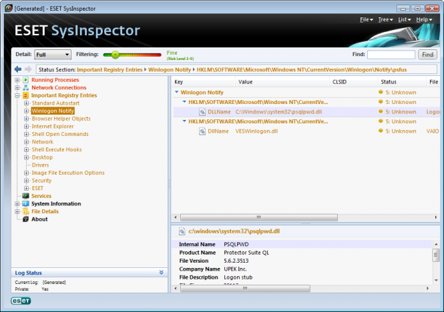Click the filtering risk level slider handle
This screenshot has height=312, width=444.
116,55
